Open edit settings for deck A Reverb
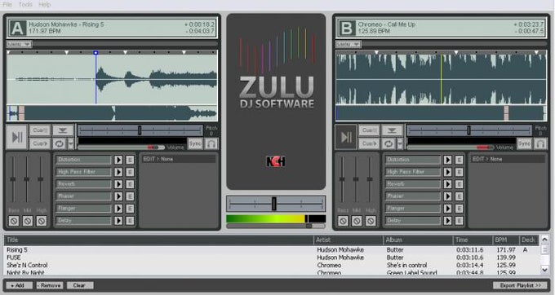This screenshot has width=555, height=295. [x=130, y=184]
